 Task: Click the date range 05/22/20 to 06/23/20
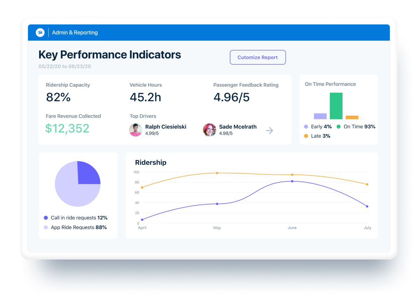65,66
